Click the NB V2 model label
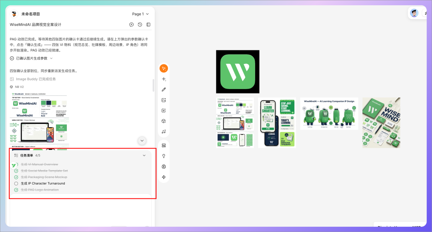Screen dimensions: 432x232 tap(19, 87)
